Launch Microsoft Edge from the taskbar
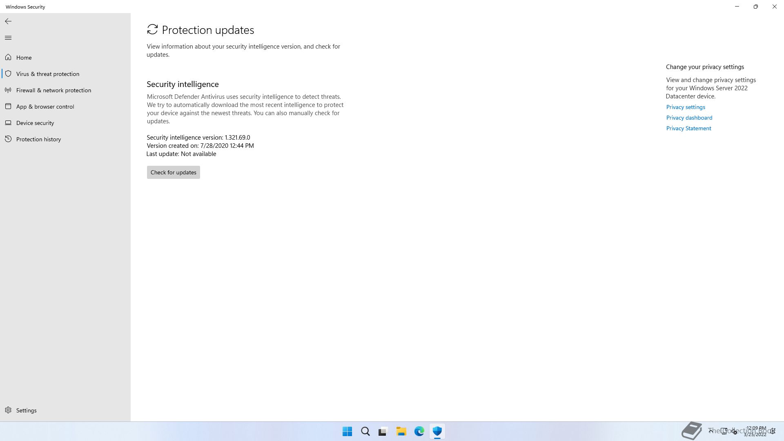784x441 pixels. [419, 431]
